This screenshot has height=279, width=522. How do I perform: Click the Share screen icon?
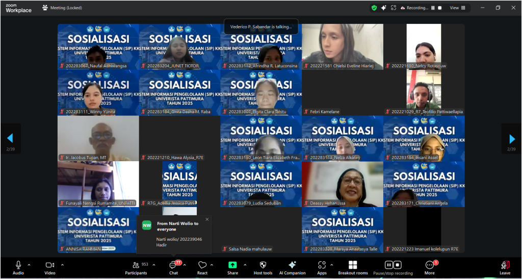232,267
